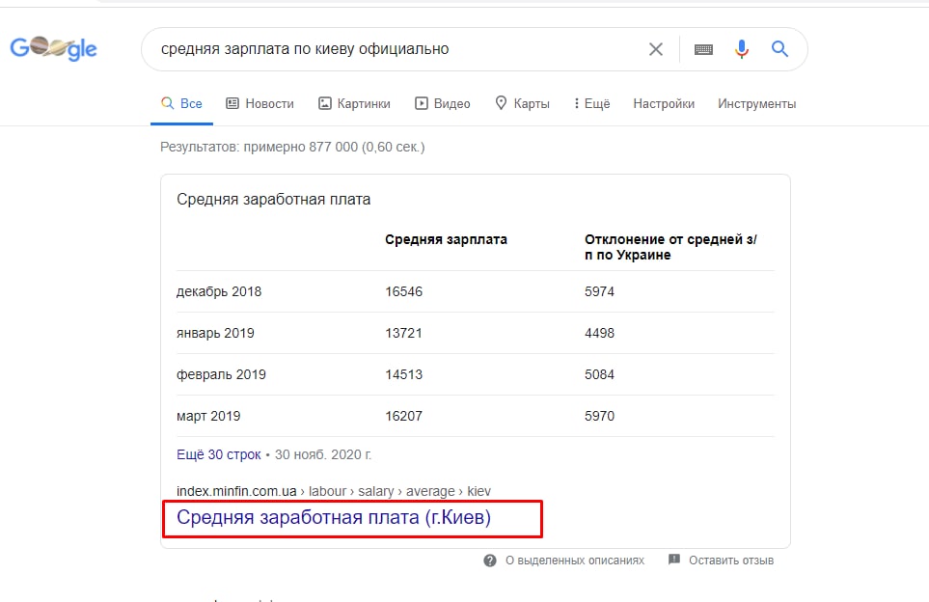929x602 pixels.
Task: Click the март 2019 row label
Action: tap(208, 416)
